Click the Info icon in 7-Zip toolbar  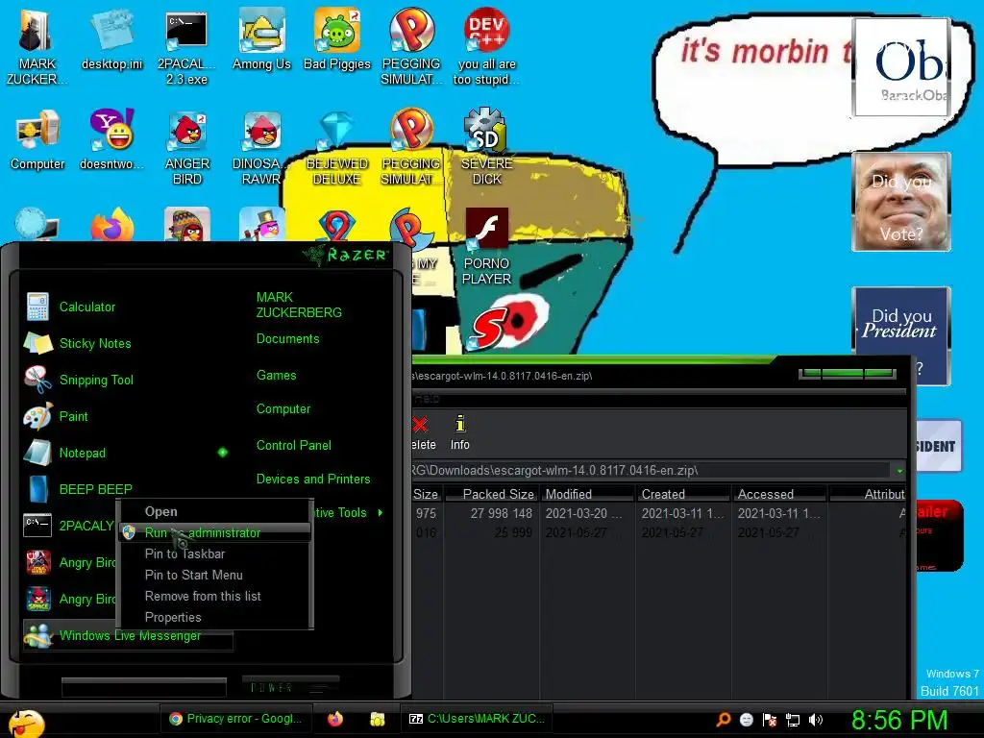460,432
